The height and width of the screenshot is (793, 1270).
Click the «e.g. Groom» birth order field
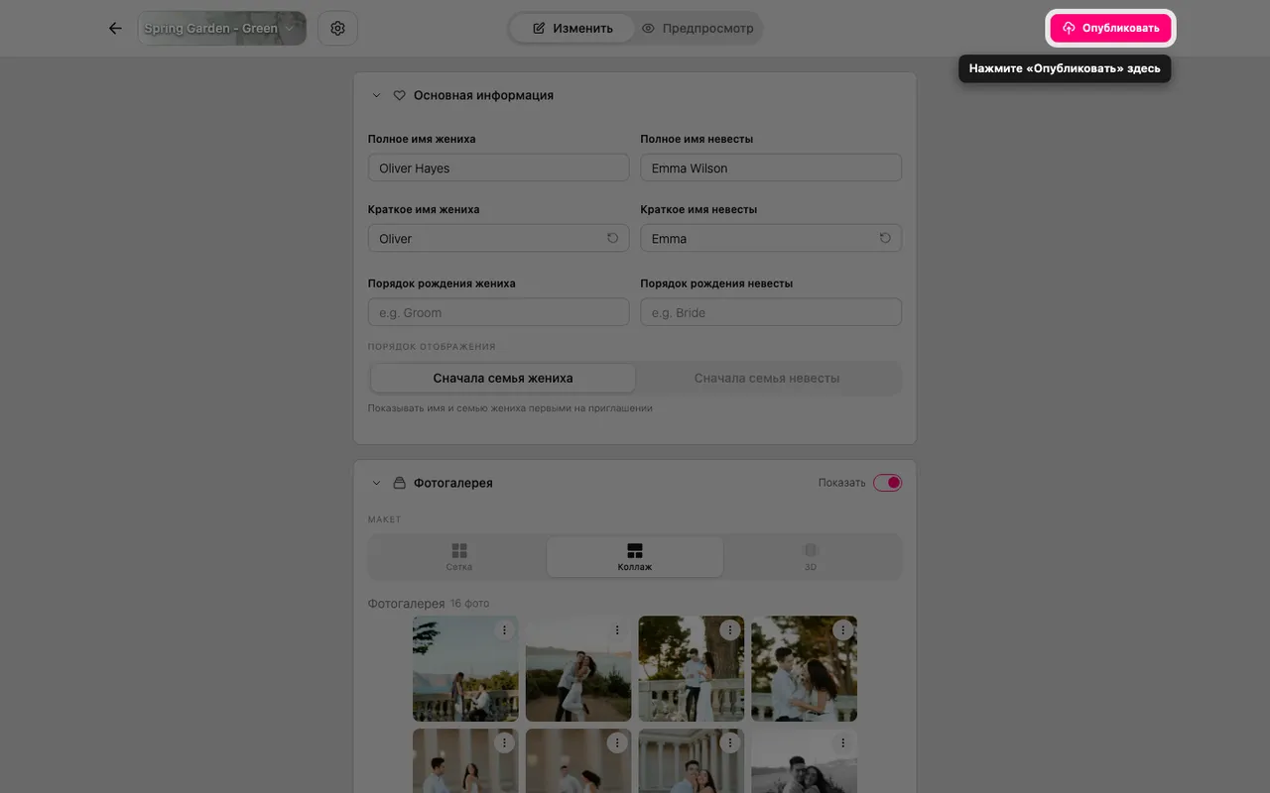[498, 312]
